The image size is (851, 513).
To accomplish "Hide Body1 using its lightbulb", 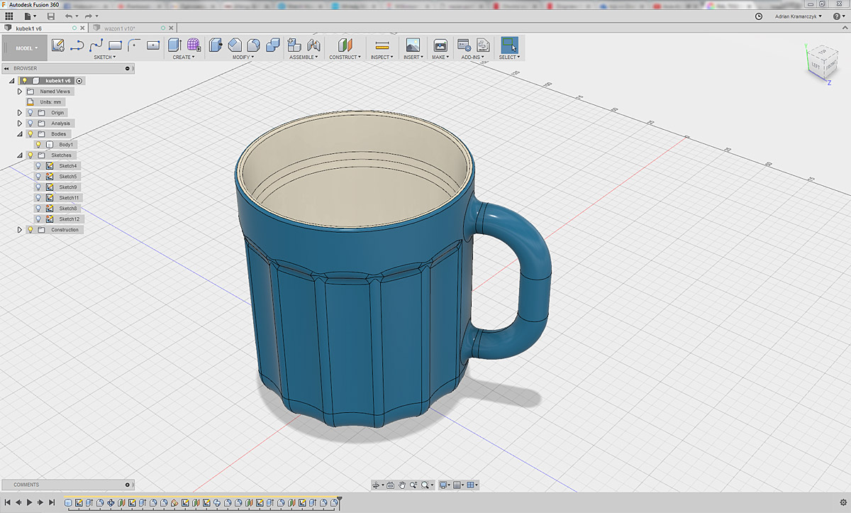I will 38,145.
